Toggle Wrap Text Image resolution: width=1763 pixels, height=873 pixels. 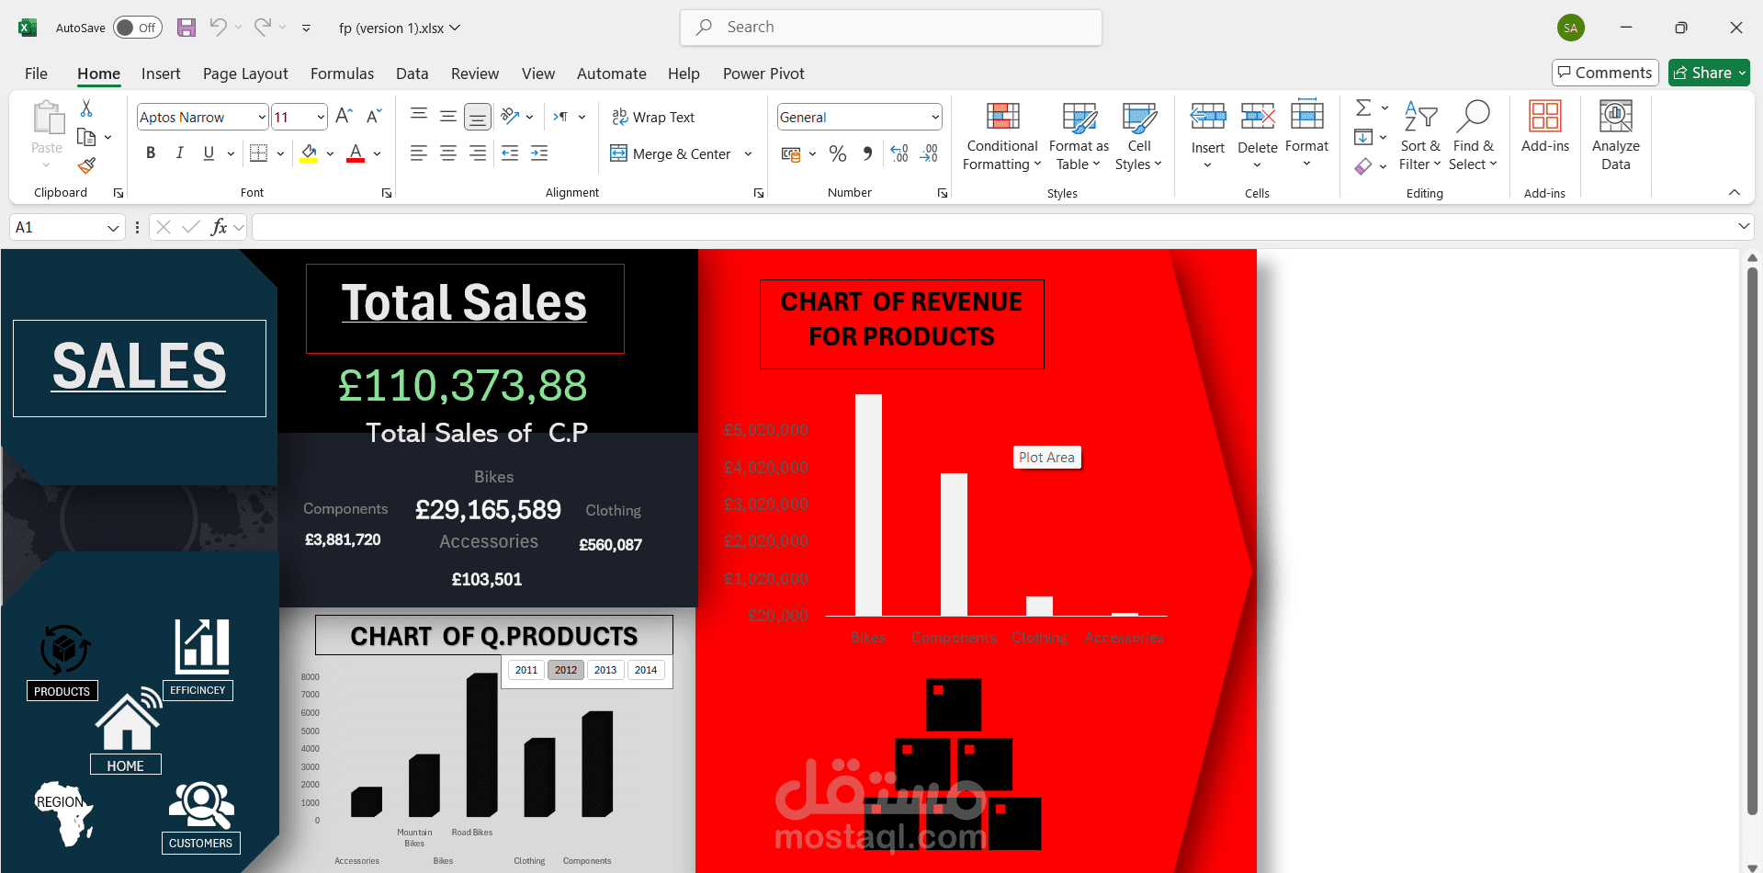point(653,117)
